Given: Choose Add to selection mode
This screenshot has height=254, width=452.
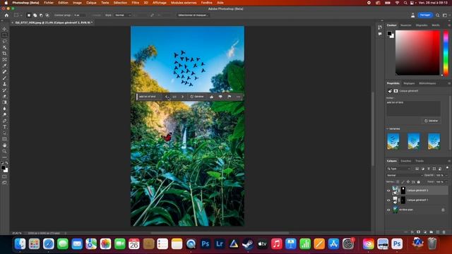Looking at the screenshot, I should point(35,16).
